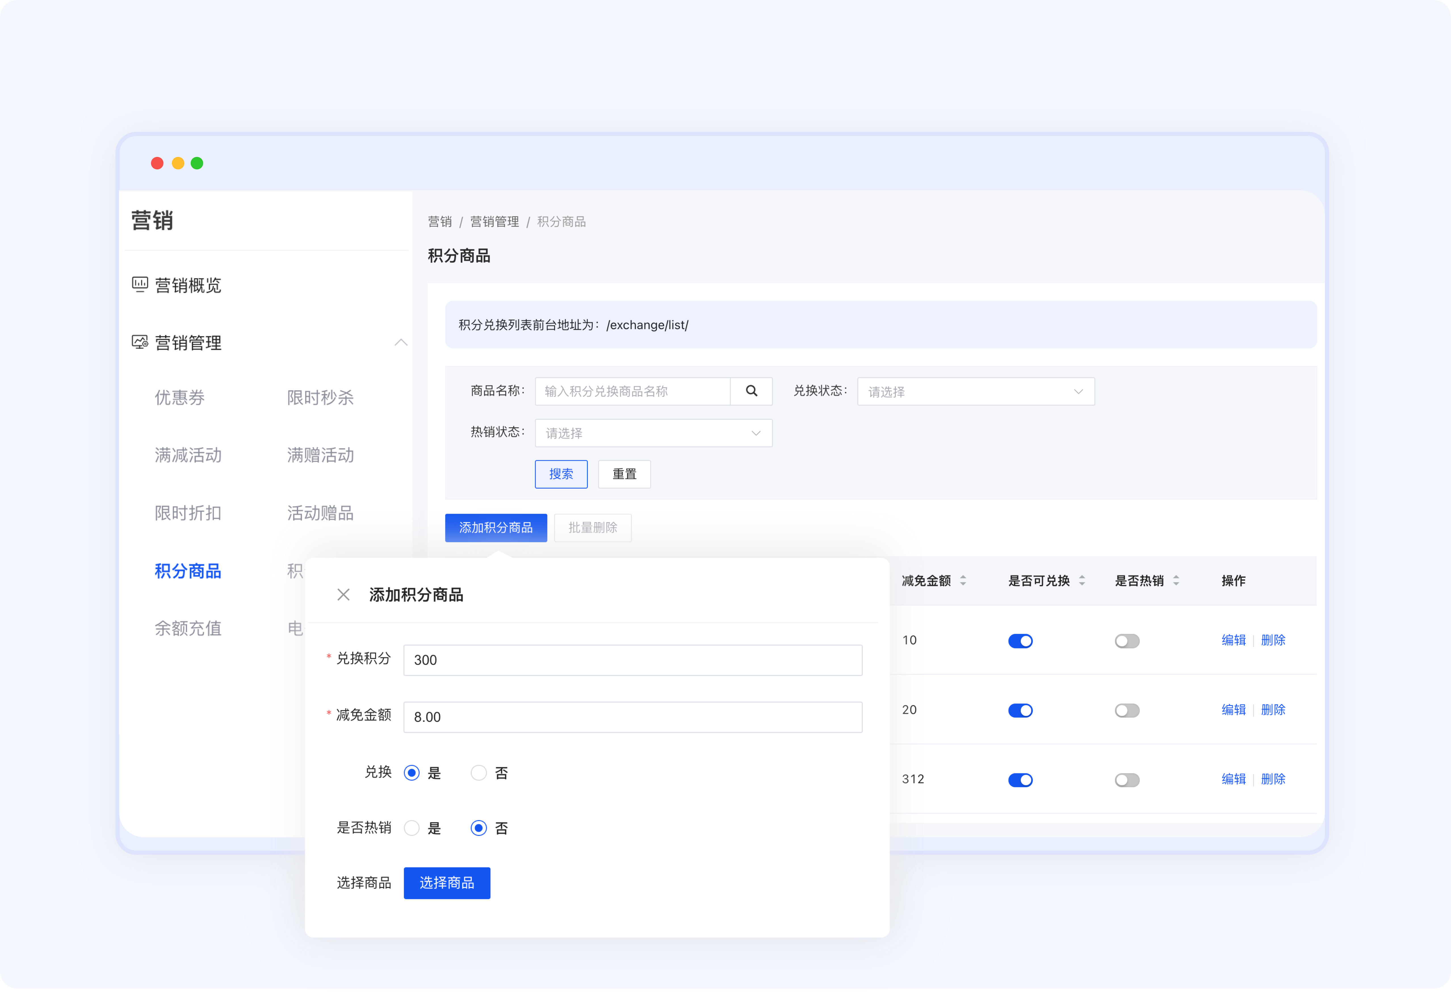This screenshot has height=992, width=1451.
Task: Click the red window close dot
Action: [157, 163]
